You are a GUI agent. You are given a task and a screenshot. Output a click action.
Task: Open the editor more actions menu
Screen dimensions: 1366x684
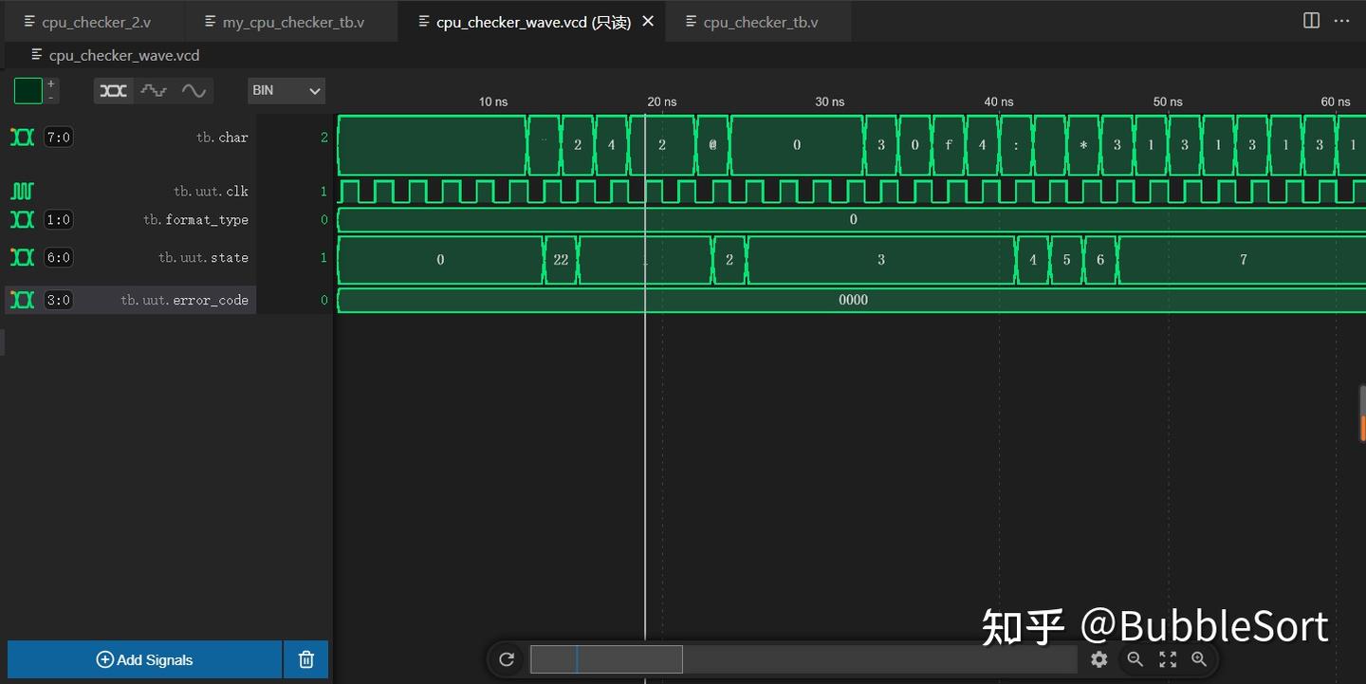coord(1341,20)
